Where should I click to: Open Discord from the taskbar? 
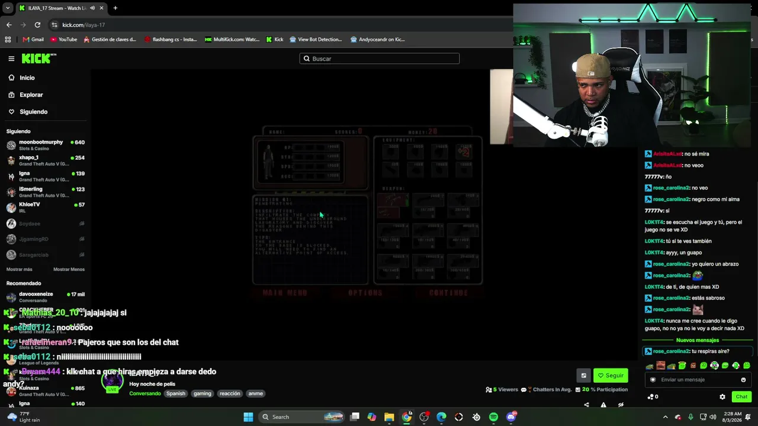click(x=511, y=417)
